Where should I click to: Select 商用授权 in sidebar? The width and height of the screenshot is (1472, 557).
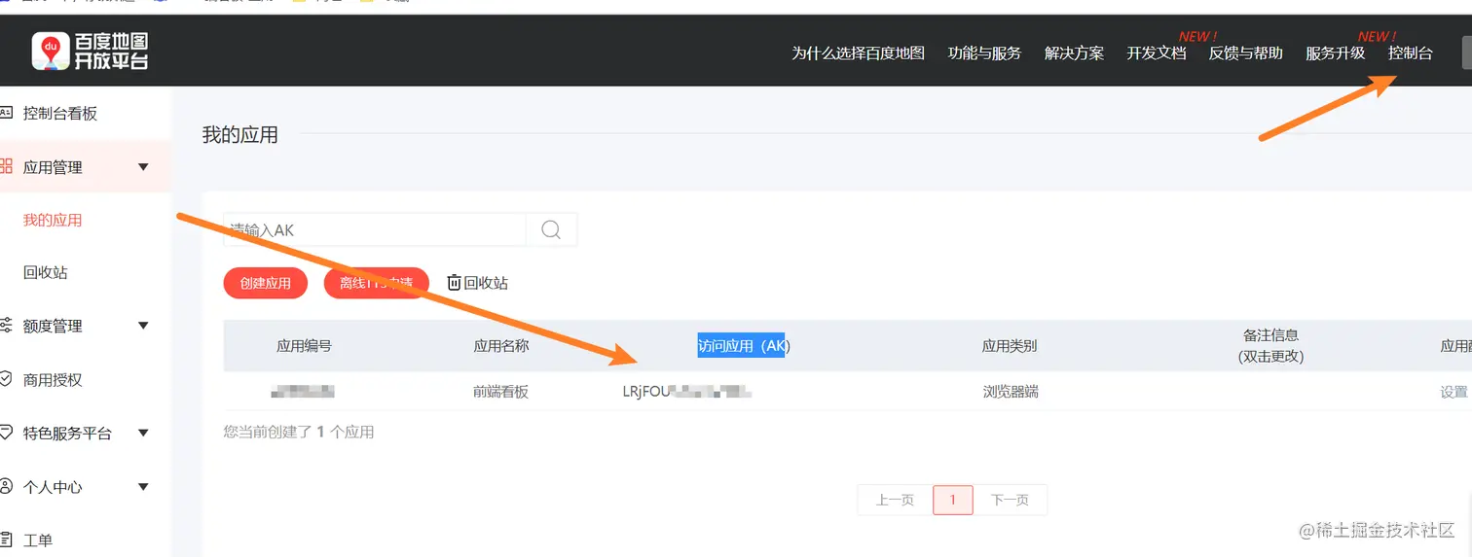click(53, 379)
